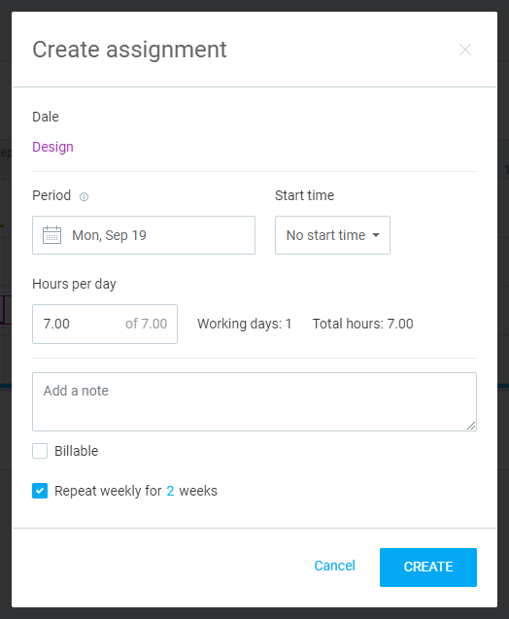
Task: Click the note box resize handle
Action: [x=471, y=426]
